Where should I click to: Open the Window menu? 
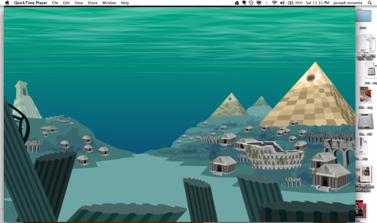click(x=109, y=3)
